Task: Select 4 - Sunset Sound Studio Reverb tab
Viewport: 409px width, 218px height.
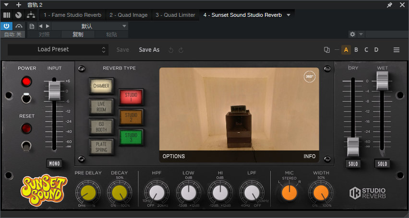Action: click(x=242, y=15)
